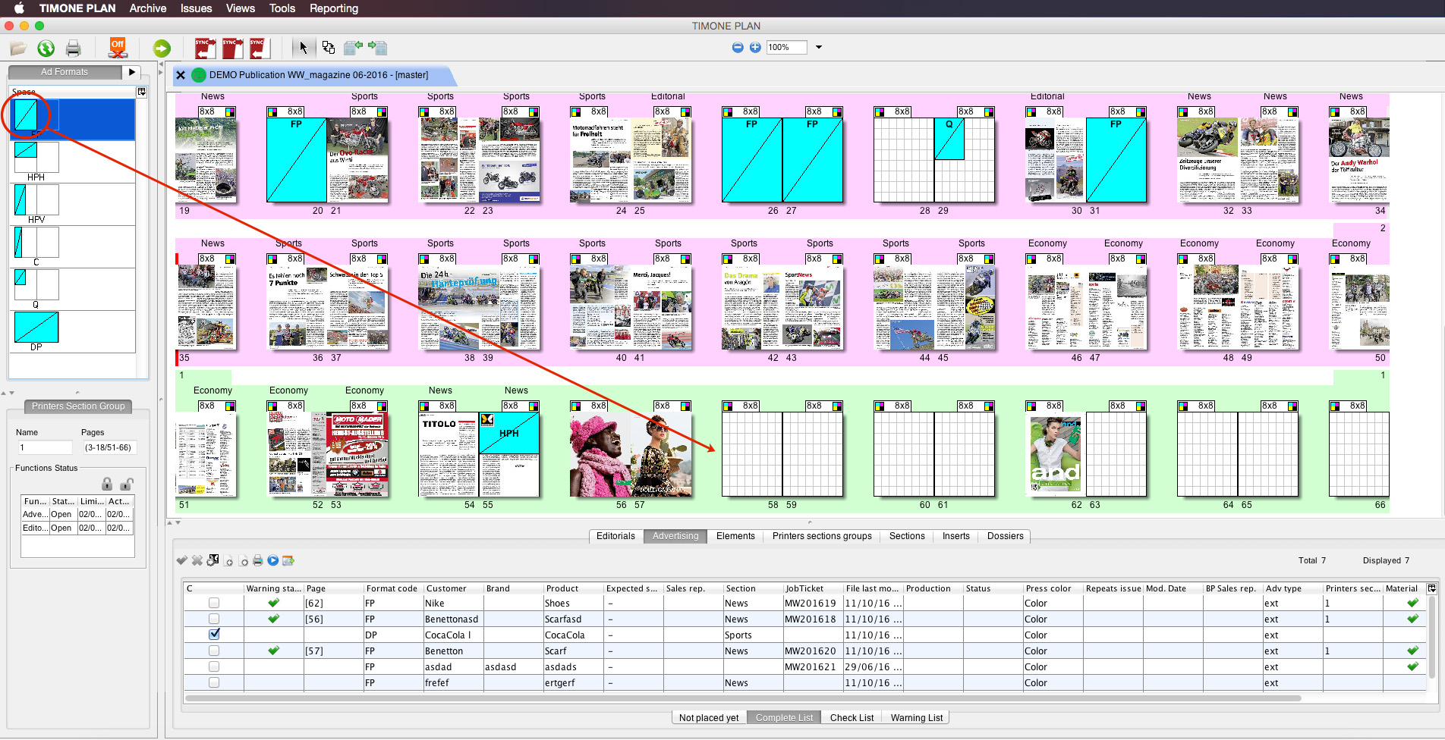Open the Views menu
This screenshot has height=740, width=1445.
(x=240, y=8)
